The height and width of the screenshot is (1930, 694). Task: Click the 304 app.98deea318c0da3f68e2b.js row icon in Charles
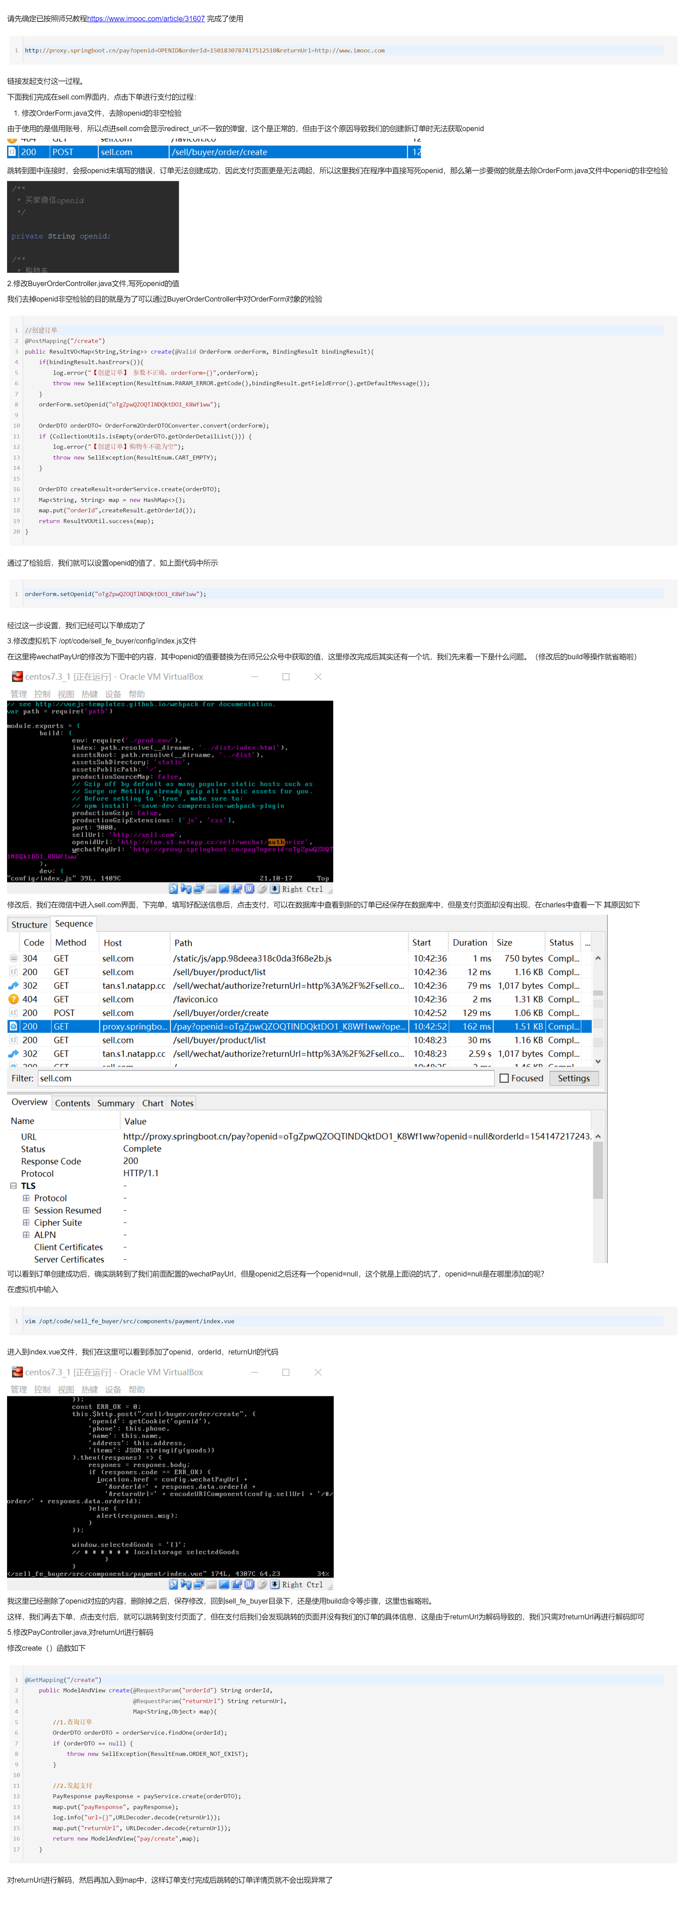click(13, 958)
